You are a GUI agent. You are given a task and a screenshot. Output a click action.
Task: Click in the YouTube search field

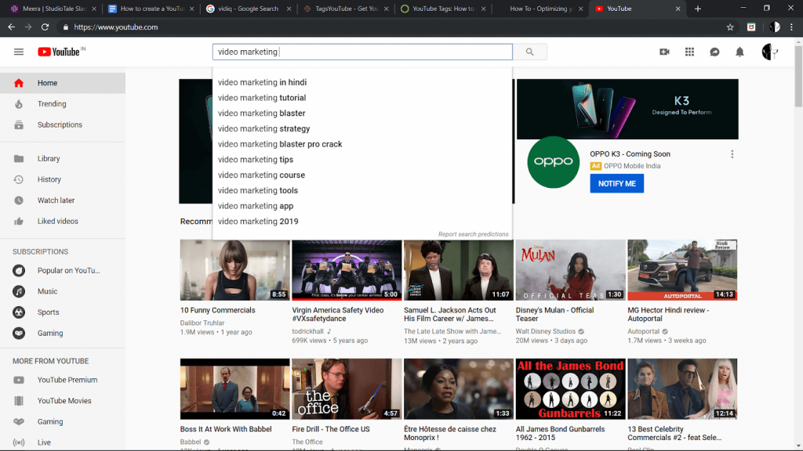coord(362,52)
